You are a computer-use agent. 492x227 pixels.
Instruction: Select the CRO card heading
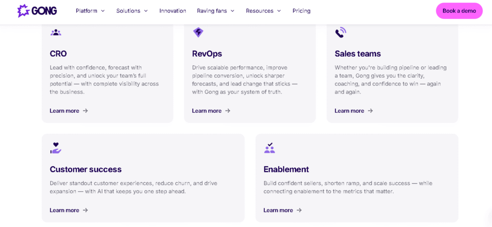pos(58,54)
